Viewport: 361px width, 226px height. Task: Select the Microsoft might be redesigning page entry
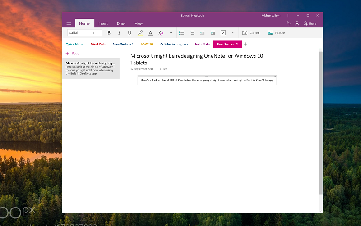[x=91, y=68]
